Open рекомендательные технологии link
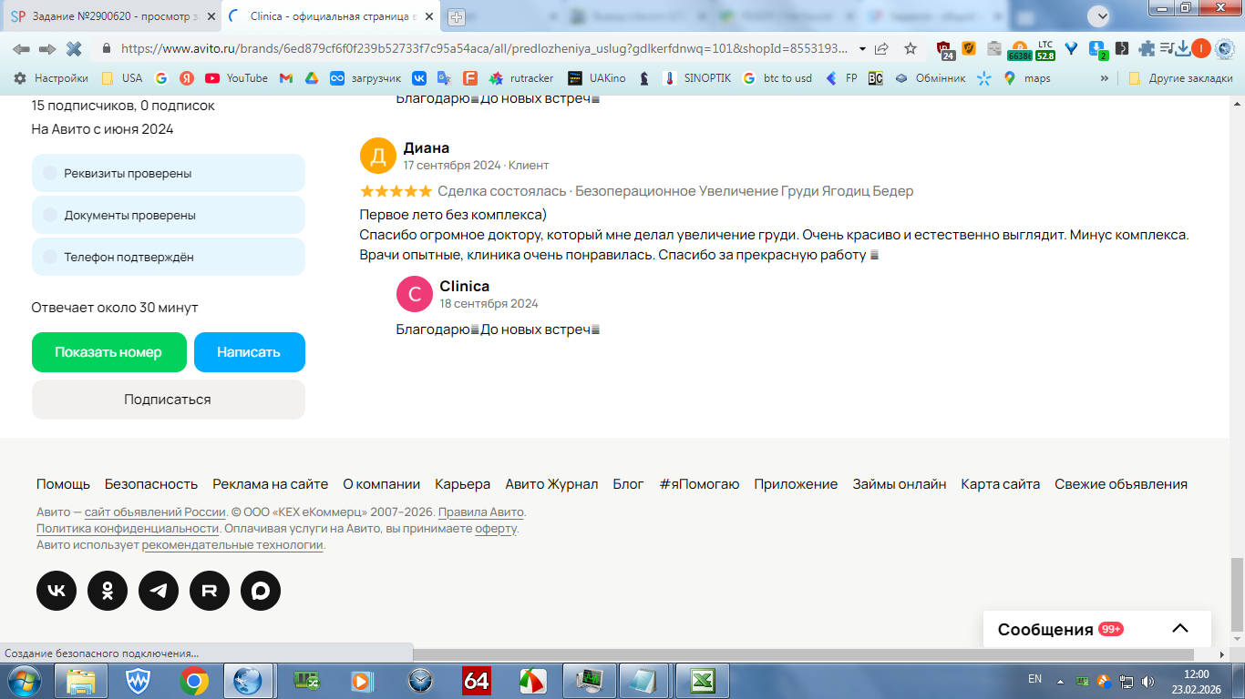This screenshot has width=1245, height=699. pos(232,544)
